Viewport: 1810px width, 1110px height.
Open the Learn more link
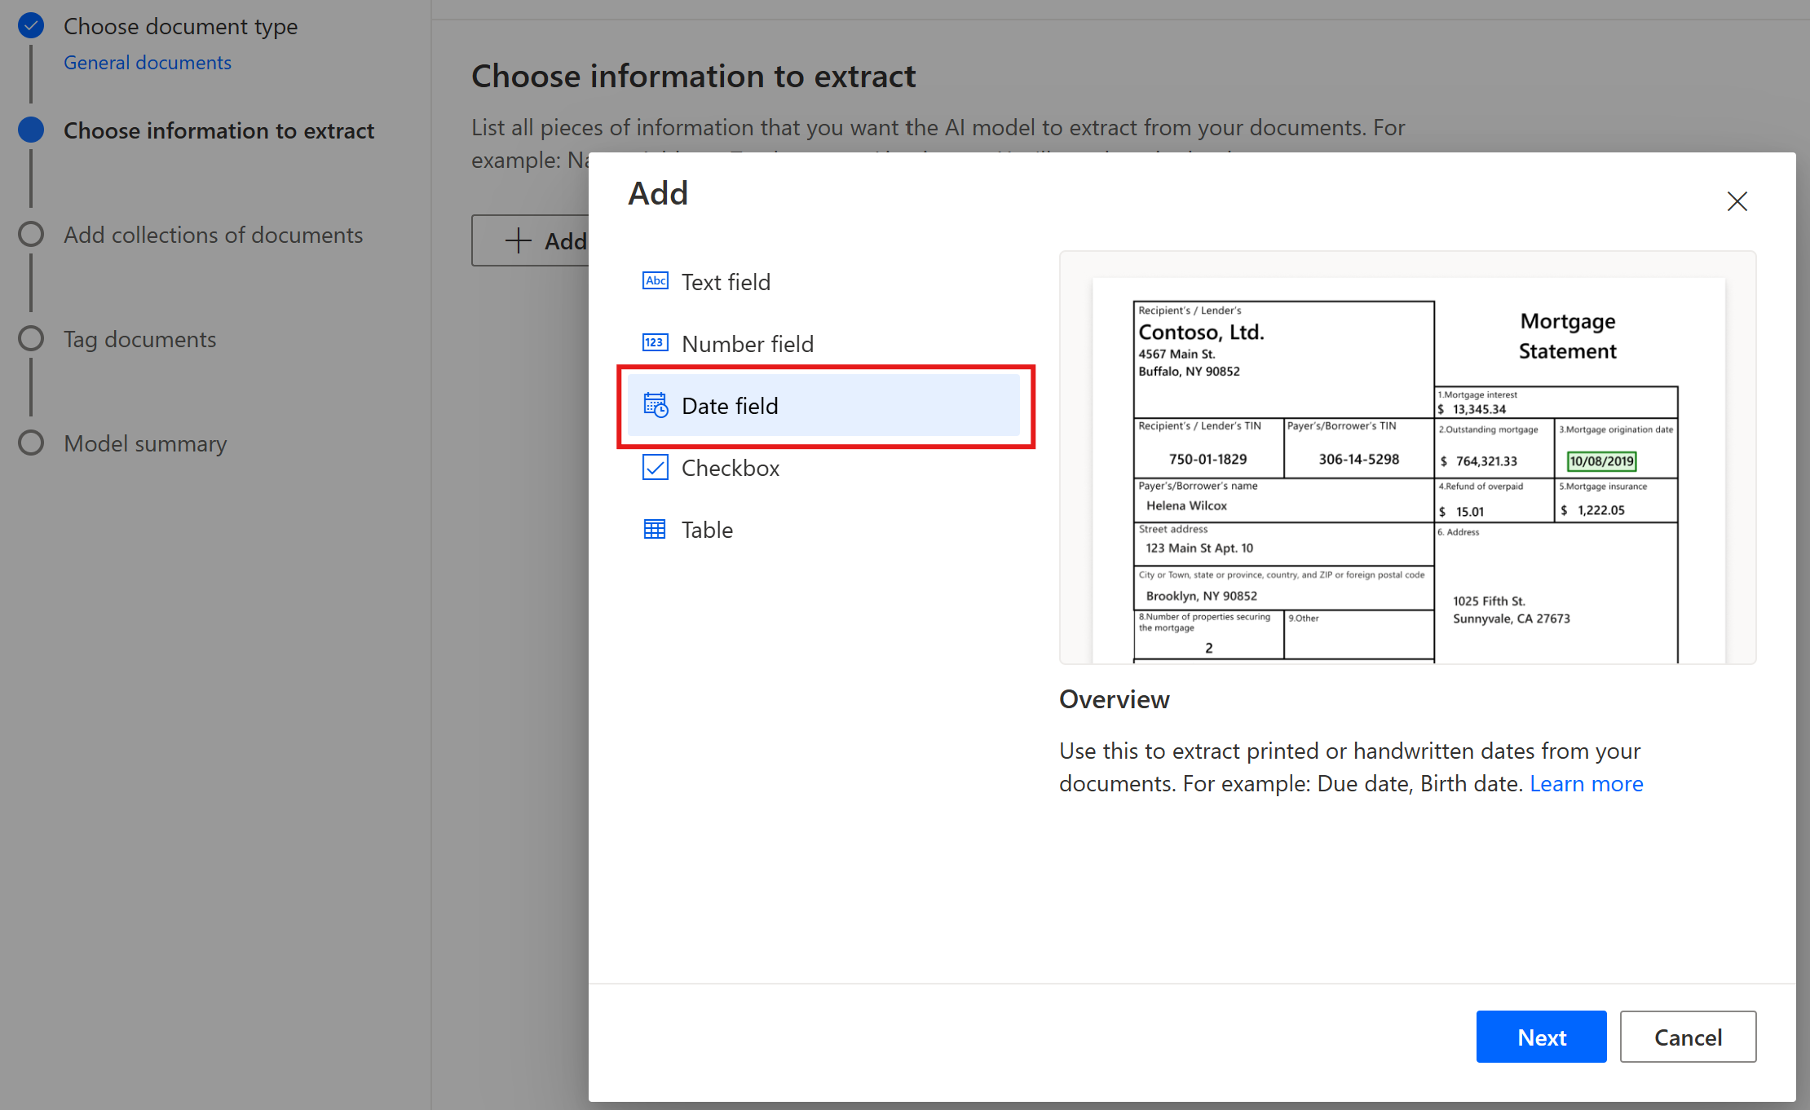[1586, 783]
